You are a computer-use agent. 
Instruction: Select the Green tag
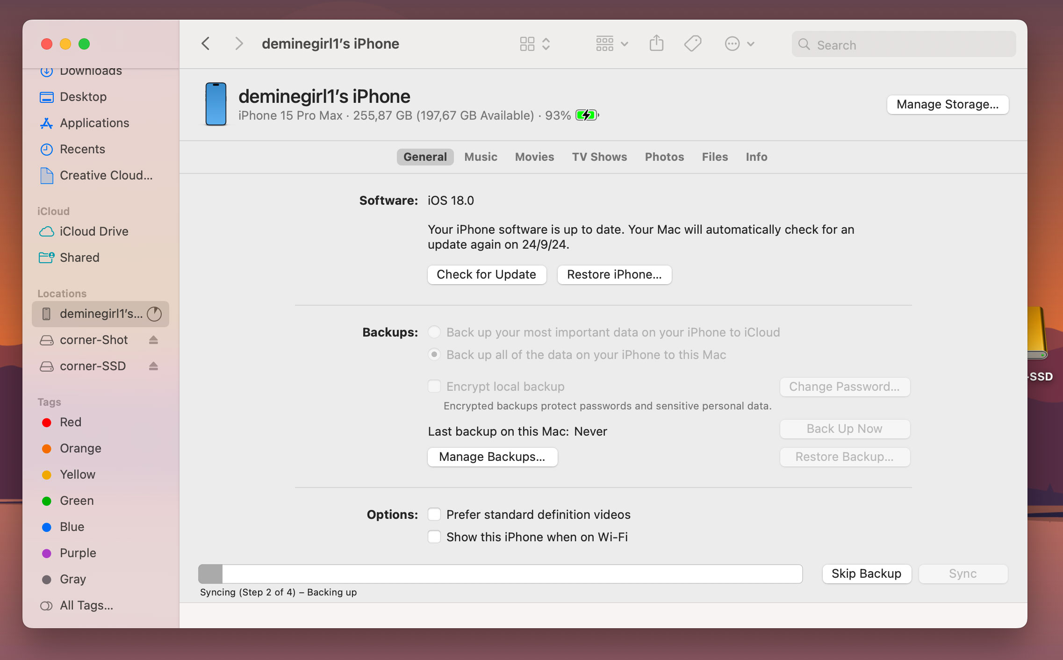(101, 501)
